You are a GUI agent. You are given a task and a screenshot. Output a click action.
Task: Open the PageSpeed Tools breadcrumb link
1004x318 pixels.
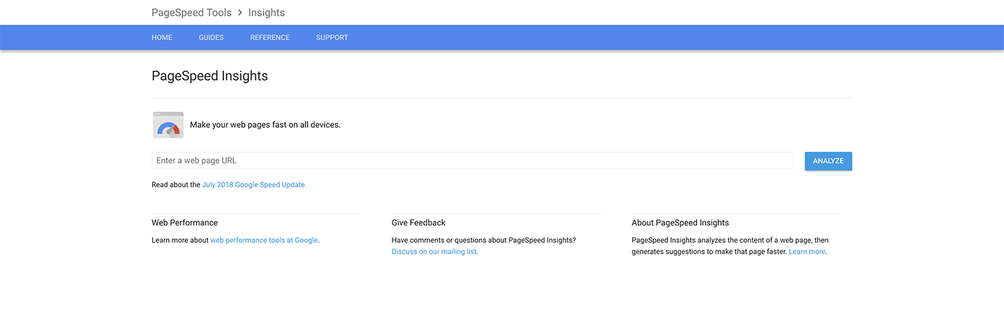(191, 13)
